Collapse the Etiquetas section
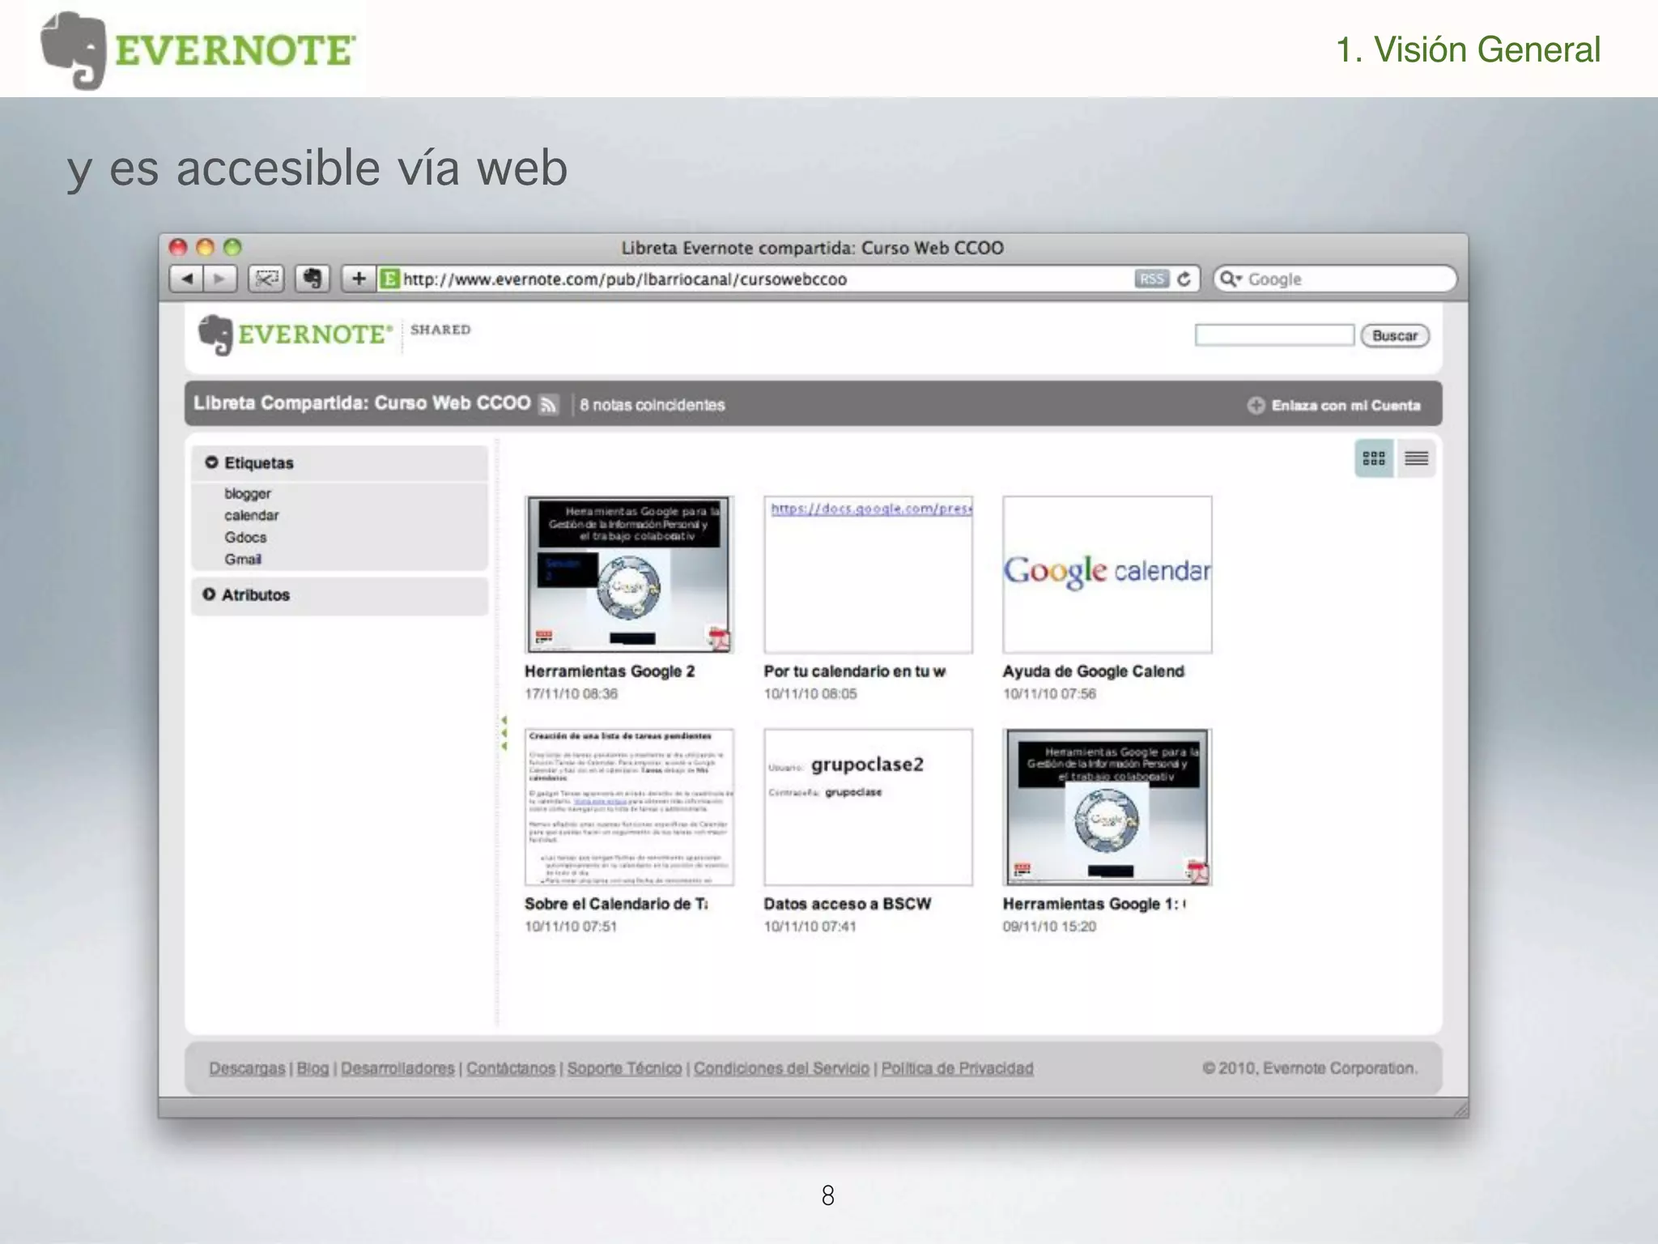Viewport: 1658px width, 1244px height. (x=212, y=462)
